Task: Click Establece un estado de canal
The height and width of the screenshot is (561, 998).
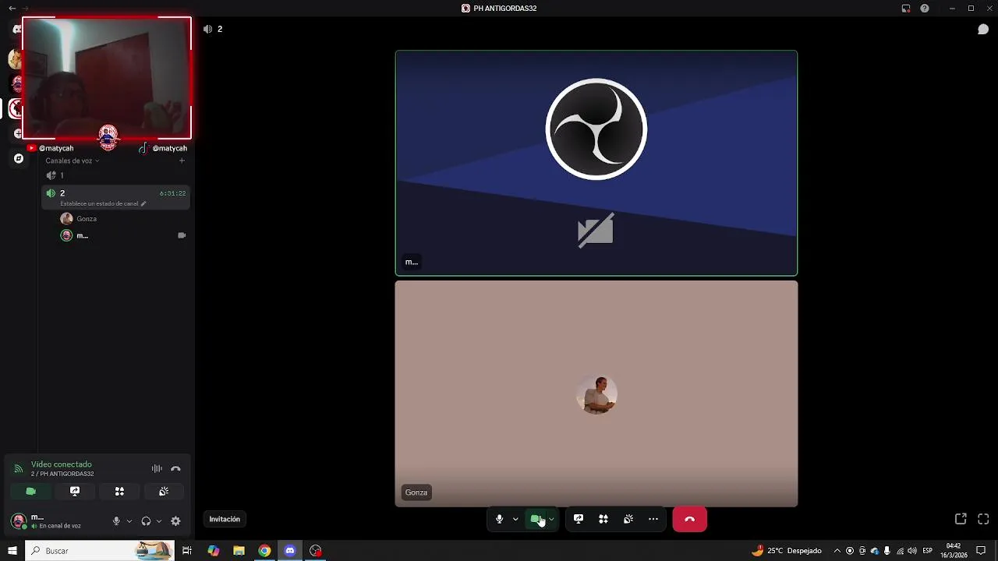Action: (x=103, y=203)
